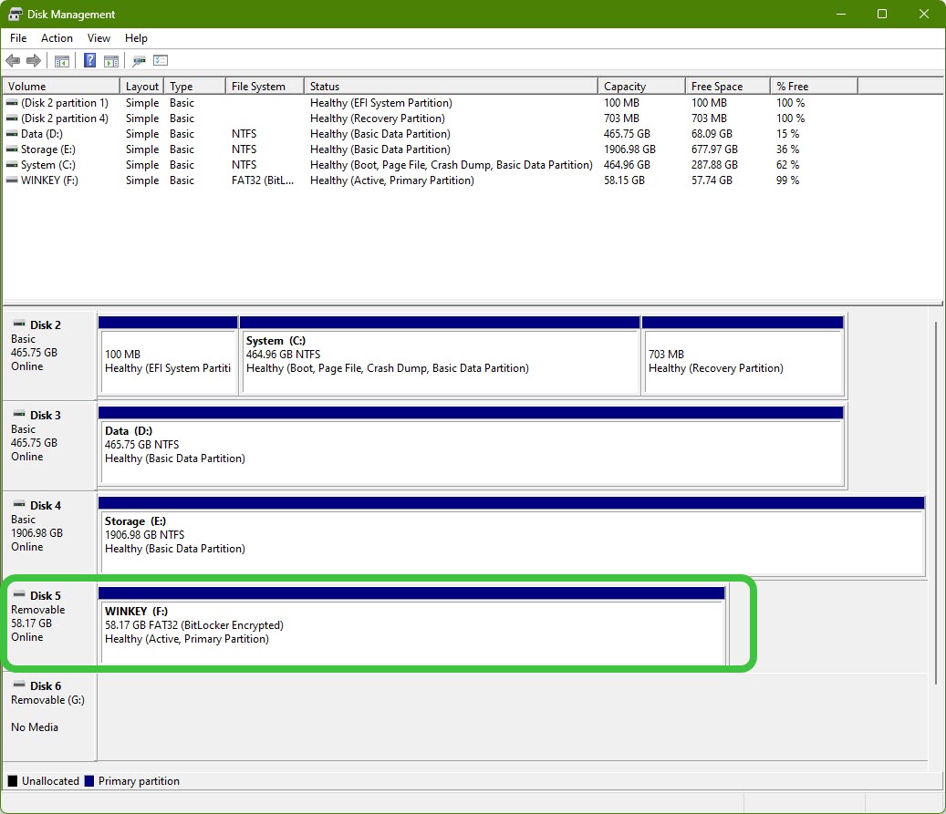Select the Data (D:) partition block on Disk 3
This screenshot has width=946, height=814.
pos(471,446)
